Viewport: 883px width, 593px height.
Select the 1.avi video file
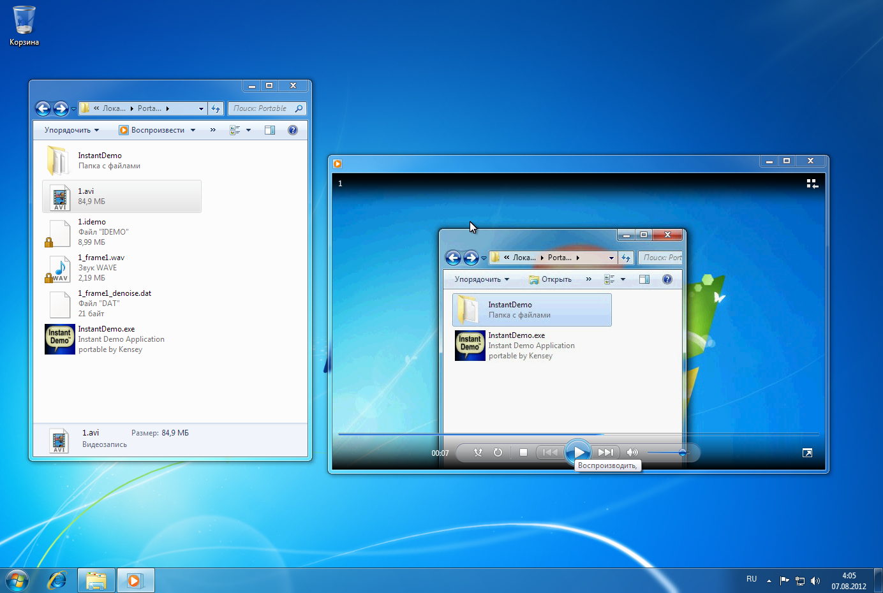tap(122, 196)
